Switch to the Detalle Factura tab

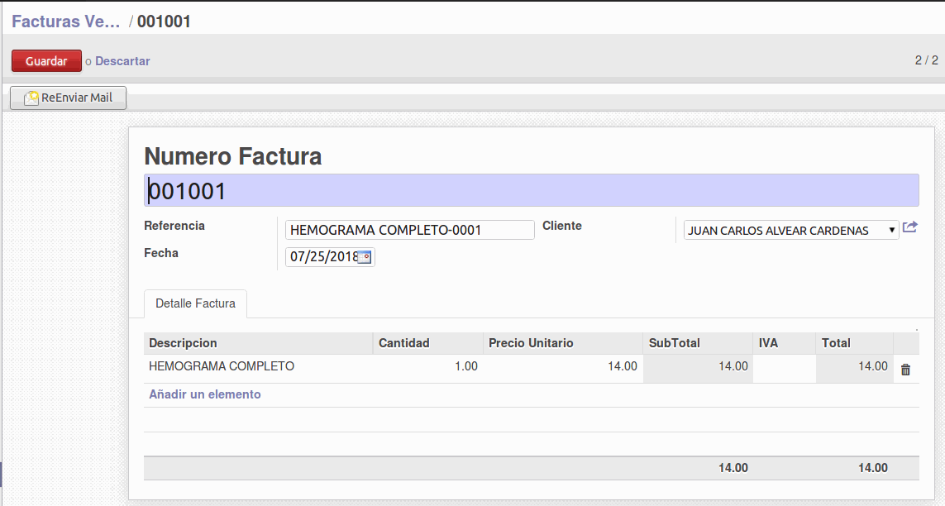195,303
